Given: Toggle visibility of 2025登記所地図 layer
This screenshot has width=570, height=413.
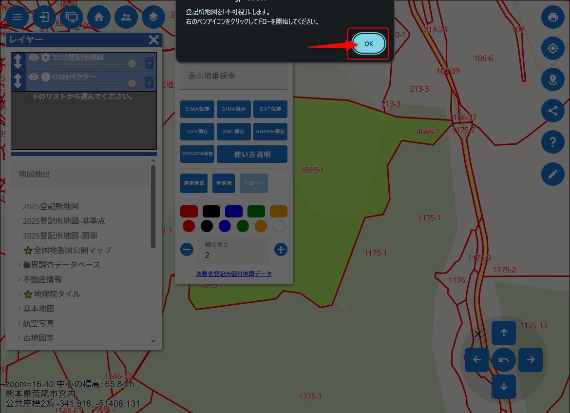Looking at the screenshot, I should [33, 58].
